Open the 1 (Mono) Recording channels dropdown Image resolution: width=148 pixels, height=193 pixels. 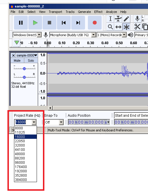point(124,35)
